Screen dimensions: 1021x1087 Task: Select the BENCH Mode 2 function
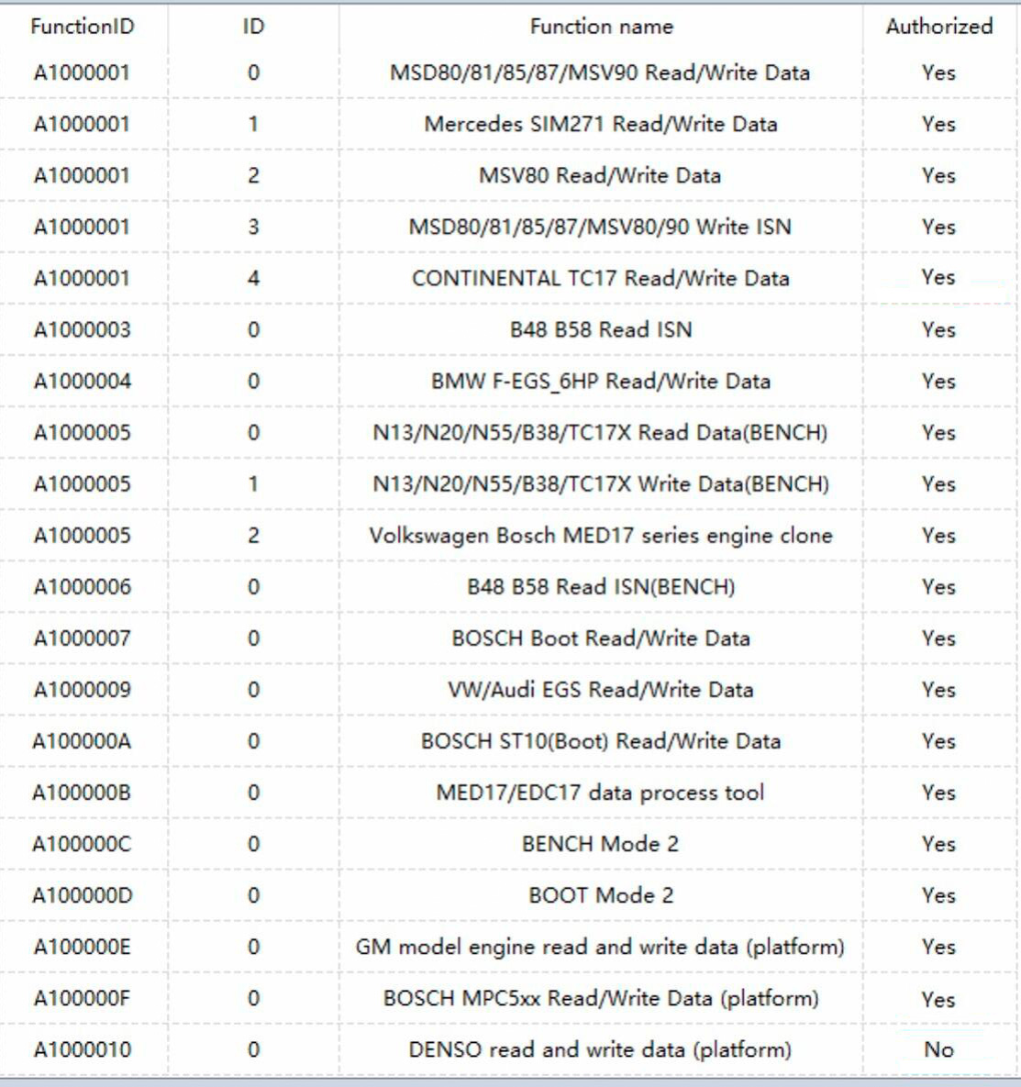[600, 843]
